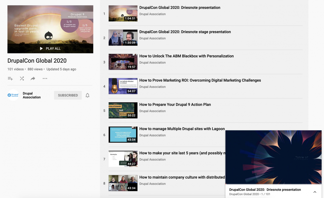Open 'Driesnote stage presentation' video title

point(185,32)
